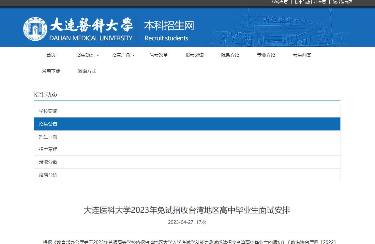Open 港澳台侨 in the category list
This screenshot has height=244, width=375.
coord(187,175)
